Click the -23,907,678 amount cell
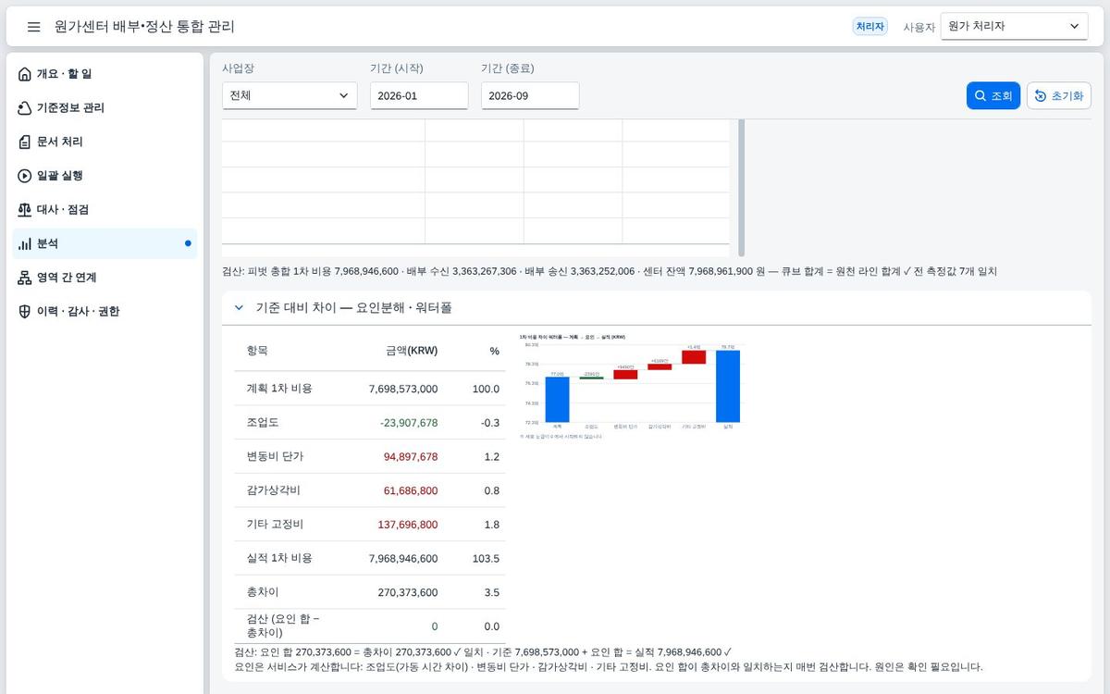Image resolution: width=1110 pixels, height=694 pixels. (409, 422)
